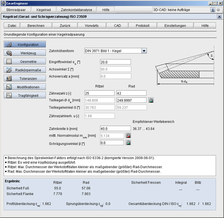Viewport: 224px width, 218px height.
Task: Toggle the lock for mittl. Normalmodul
Action: point(128,136)
